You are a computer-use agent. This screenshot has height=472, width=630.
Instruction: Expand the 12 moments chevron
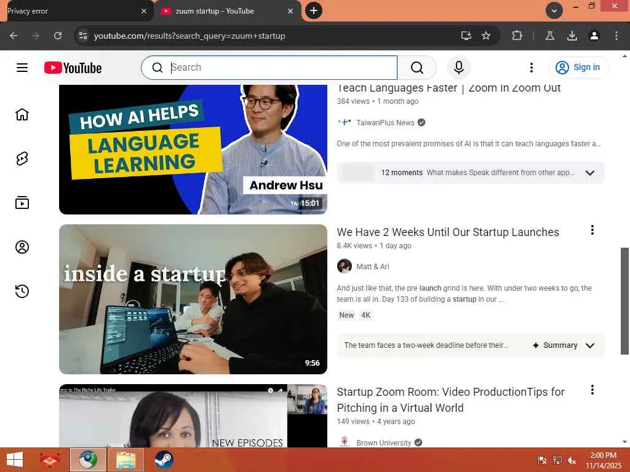pos(590,173)
